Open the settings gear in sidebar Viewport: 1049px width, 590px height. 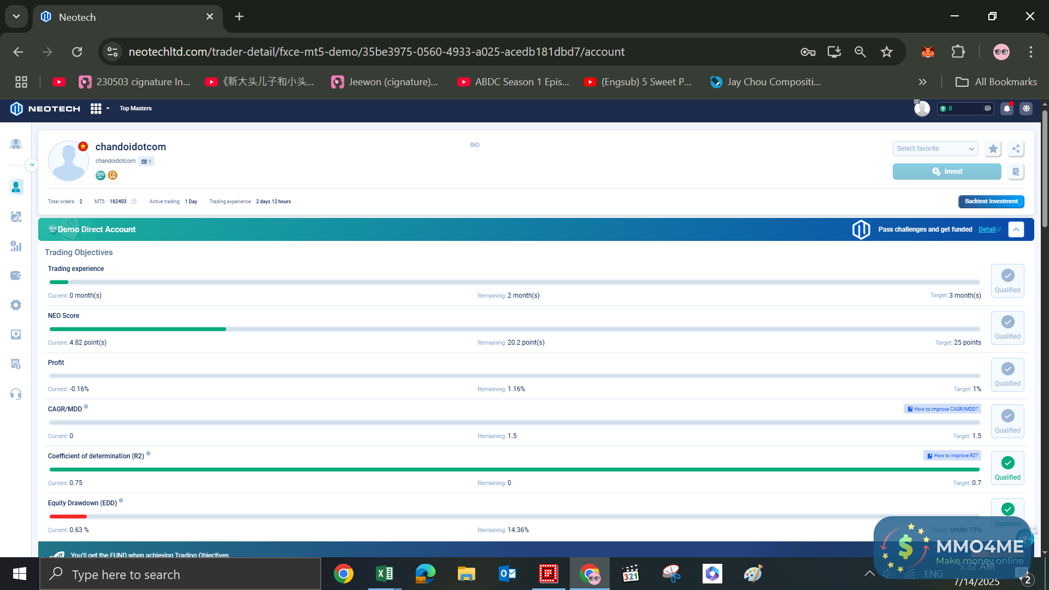(x=16, y=305)
